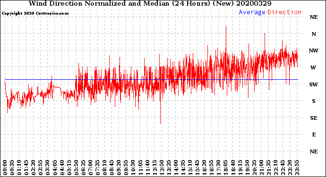This screenshot has width=326, height=177.
Task: Click the '19:15' time axis label
Action: pos(240,168)
